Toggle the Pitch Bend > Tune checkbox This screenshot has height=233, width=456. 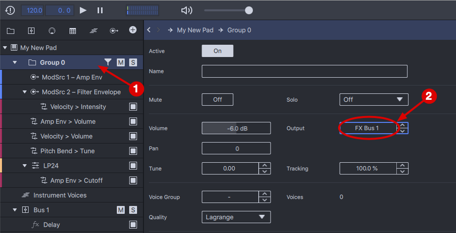[133, 151]
